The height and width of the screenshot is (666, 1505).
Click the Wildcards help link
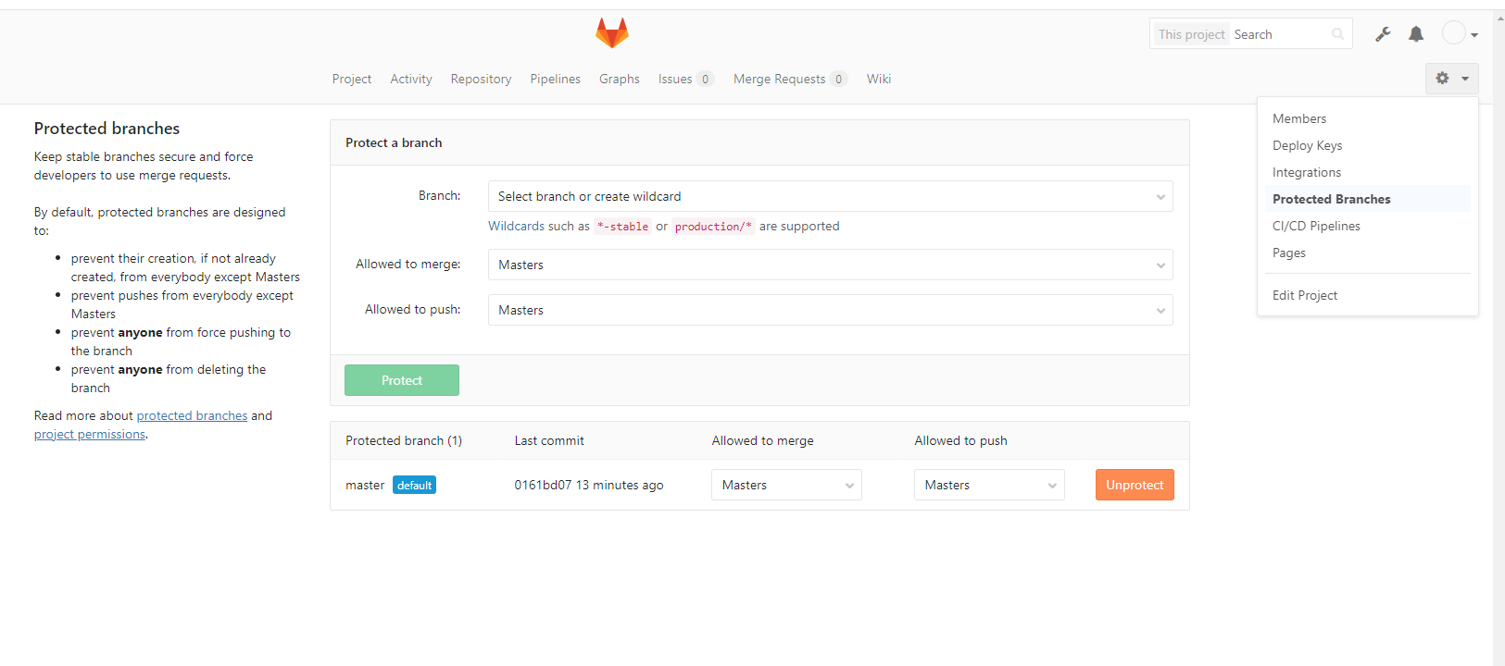click(517, 226)
